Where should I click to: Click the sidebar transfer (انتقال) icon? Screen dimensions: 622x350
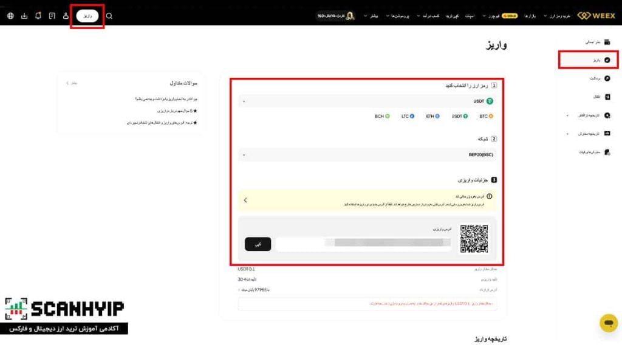(x=607, y=97)
